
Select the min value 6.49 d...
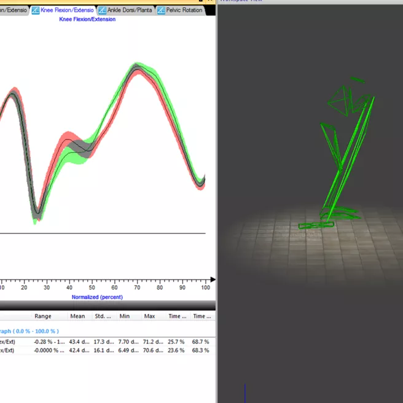[x=128, y=350]
